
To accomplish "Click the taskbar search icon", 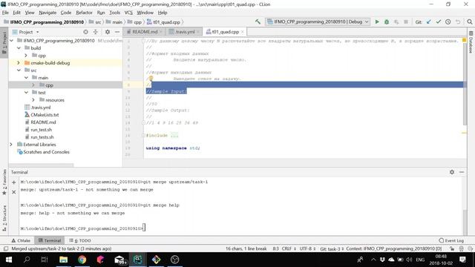I will click(27, 260).
